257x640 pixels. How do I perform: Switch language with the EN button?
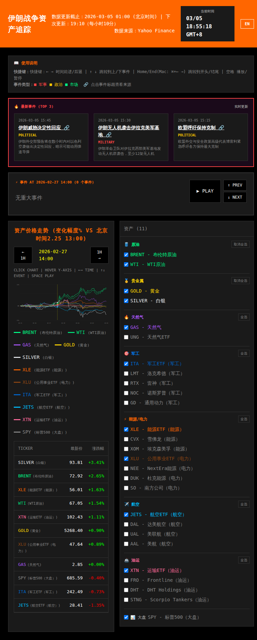tap(247, 24)
